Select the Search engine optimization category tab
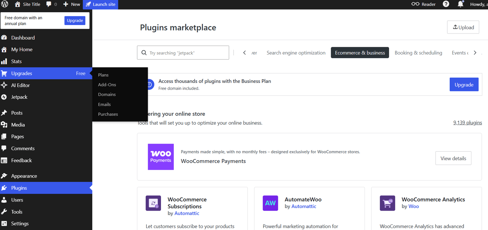488x230 pixels. (296, 53)
